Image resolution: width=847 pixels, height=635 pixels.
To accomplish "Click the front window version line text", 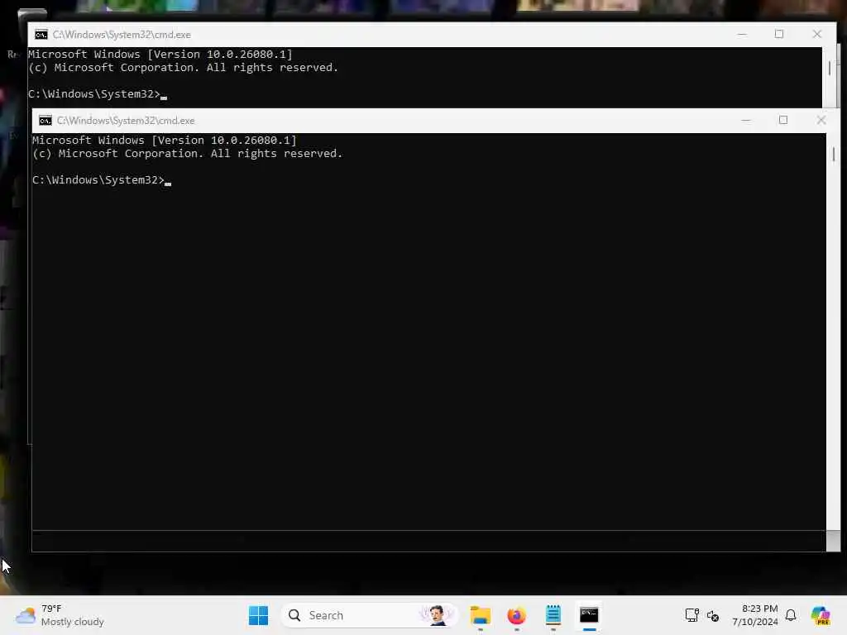I will [165, 141].
